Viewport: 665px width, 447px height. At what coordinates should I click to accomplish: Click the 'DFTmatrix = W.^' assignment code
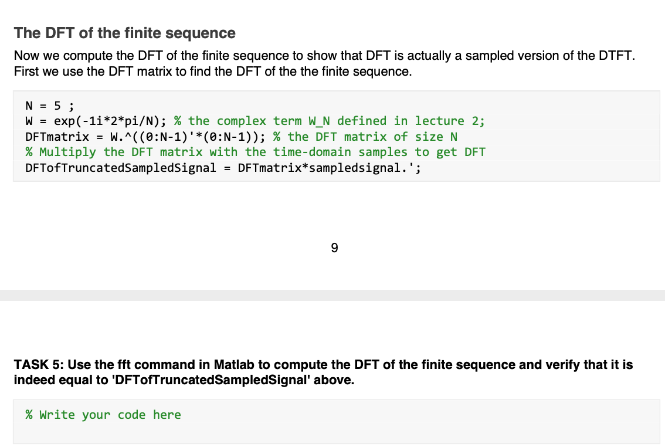(x=145, y=137)
